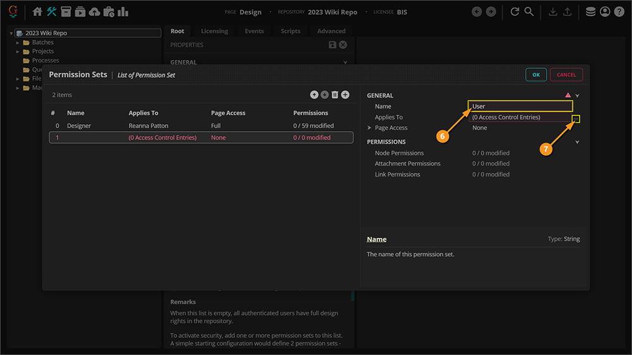Click the add permission set plus icon
The image size is (632, 355).
[345, 95]
